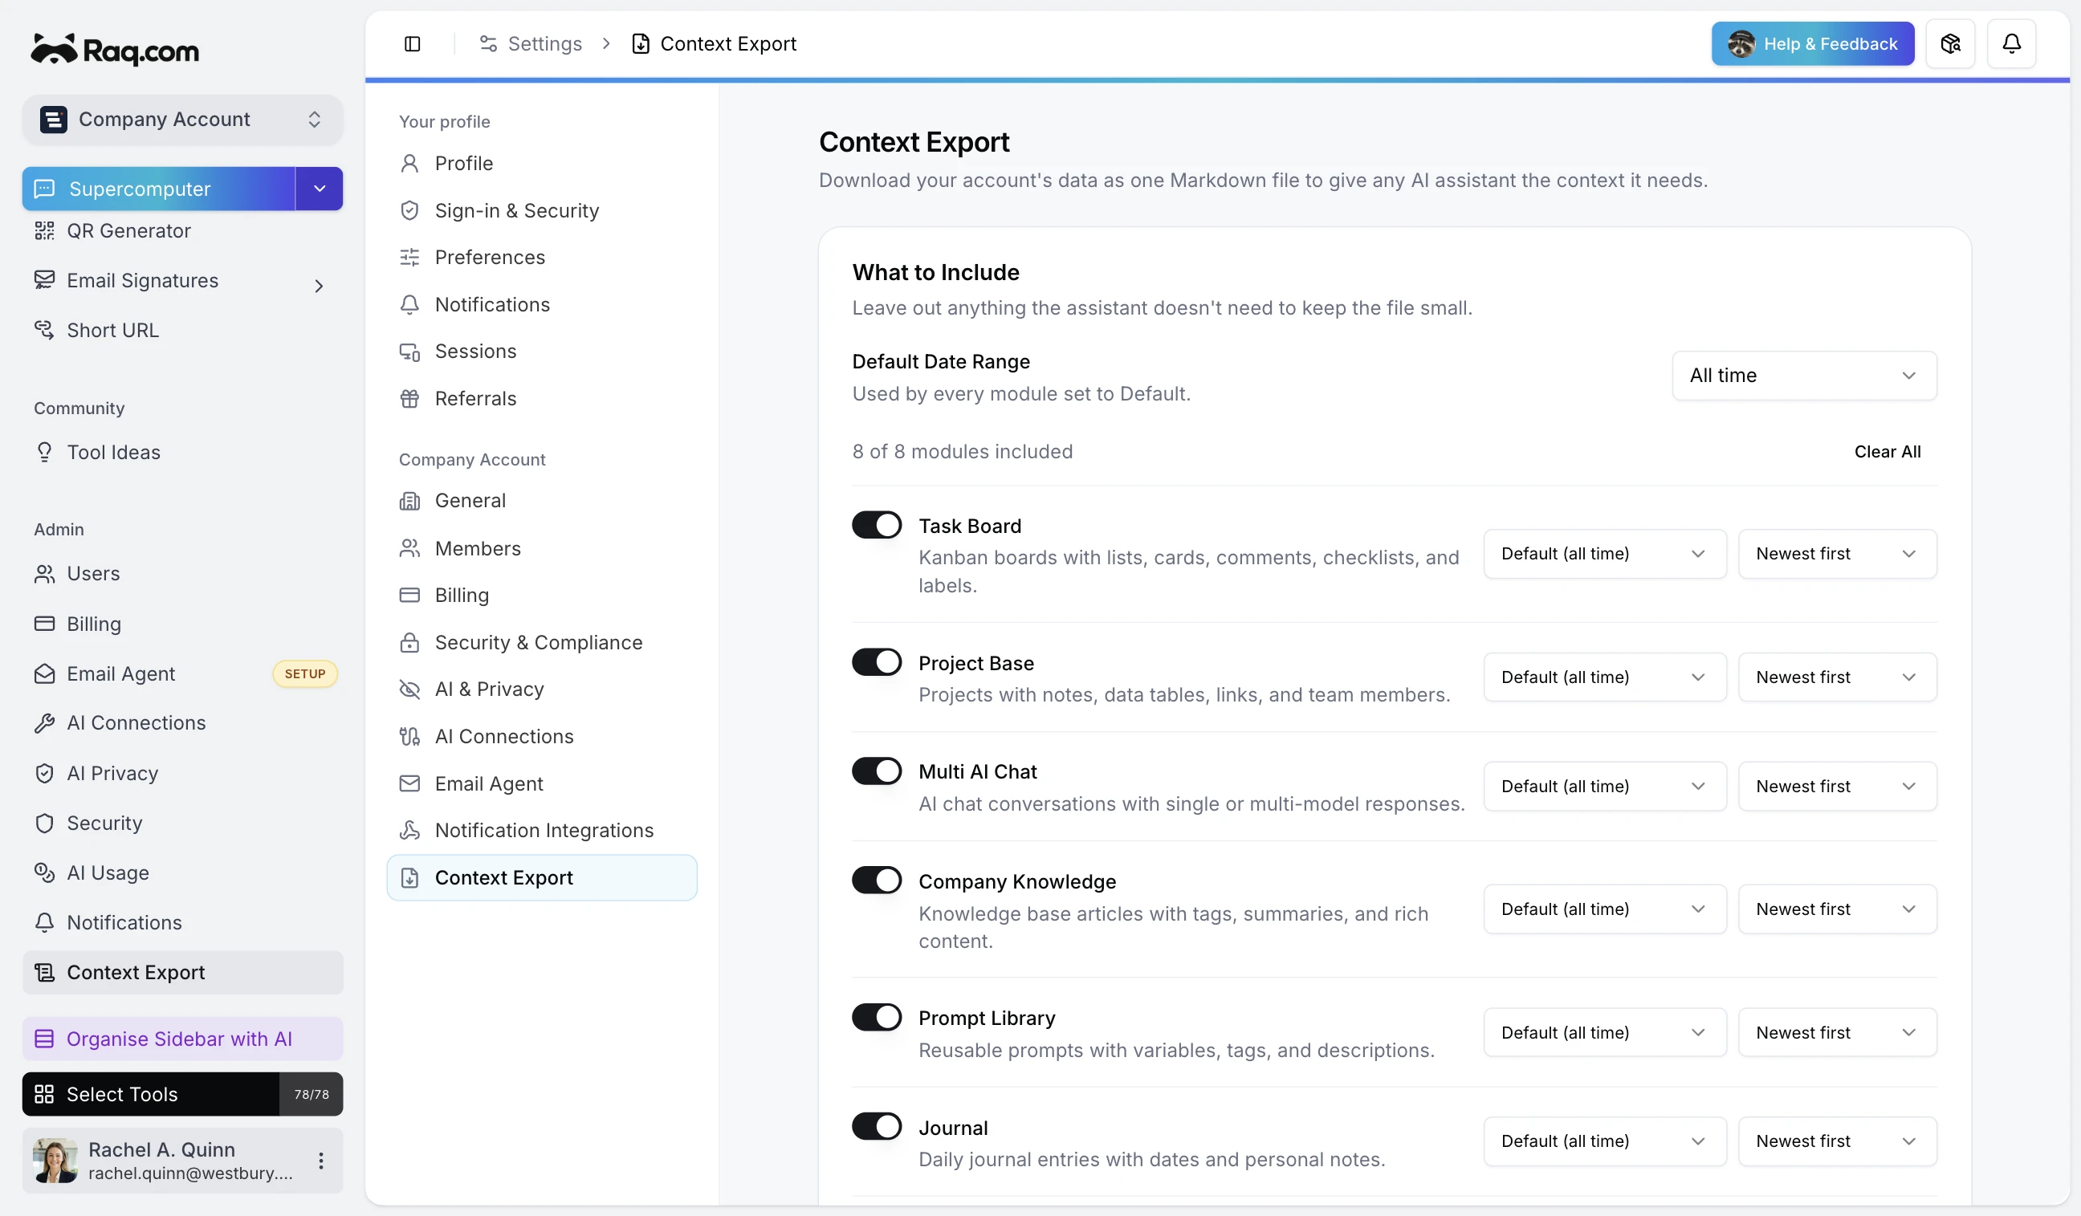Open Multi AI Chat sort order dropdown

tap(1837, 786)
